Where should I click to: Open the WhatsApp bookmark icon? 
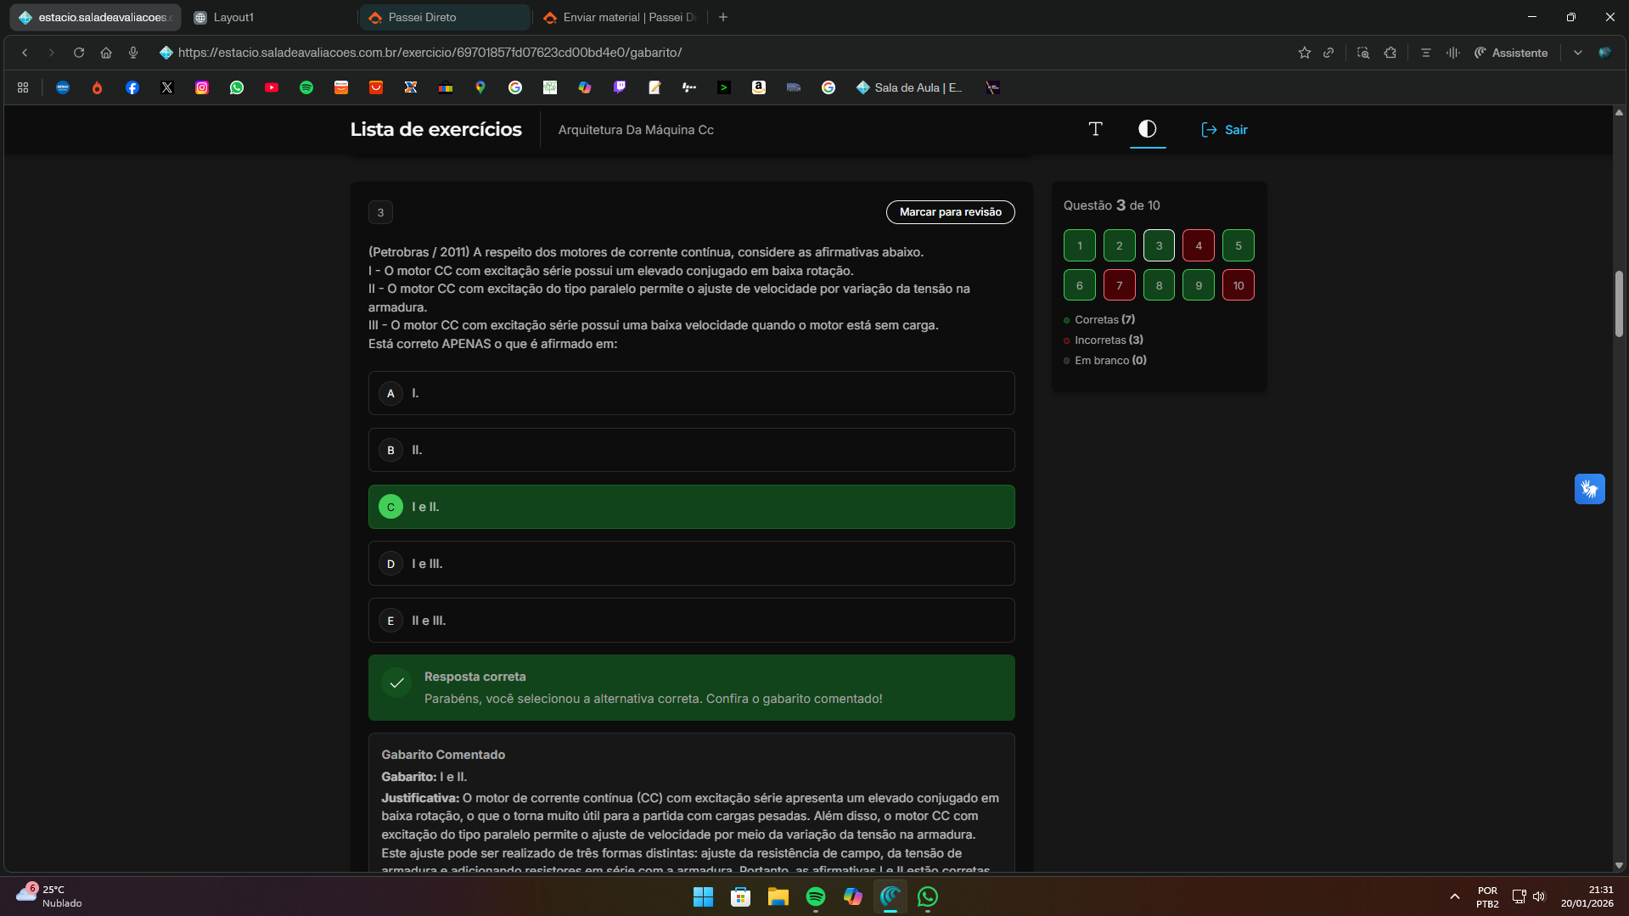pos(237,87)
